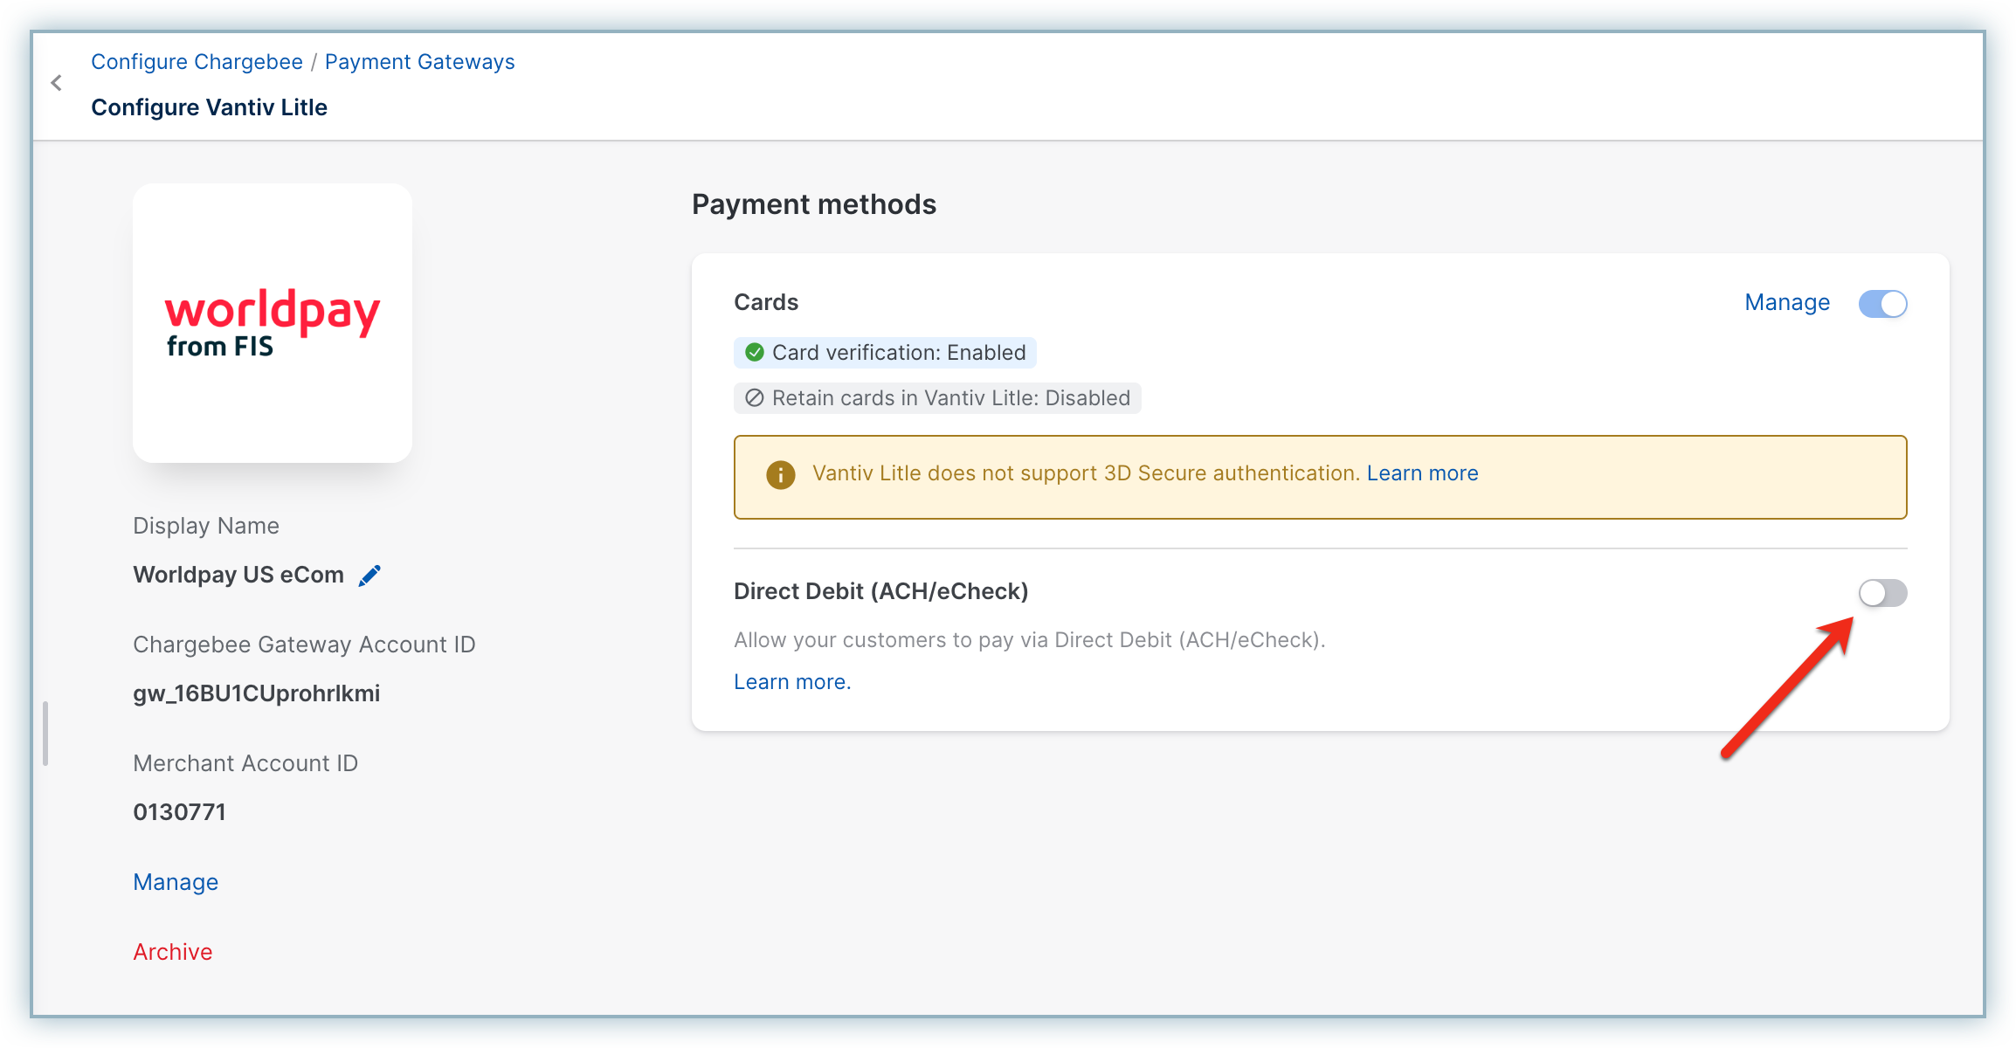Screen dimensions: 2016x1048
Task: Enable the Direct Debit (ACH/eCheck) toggle
Action: click(1882, 594)
